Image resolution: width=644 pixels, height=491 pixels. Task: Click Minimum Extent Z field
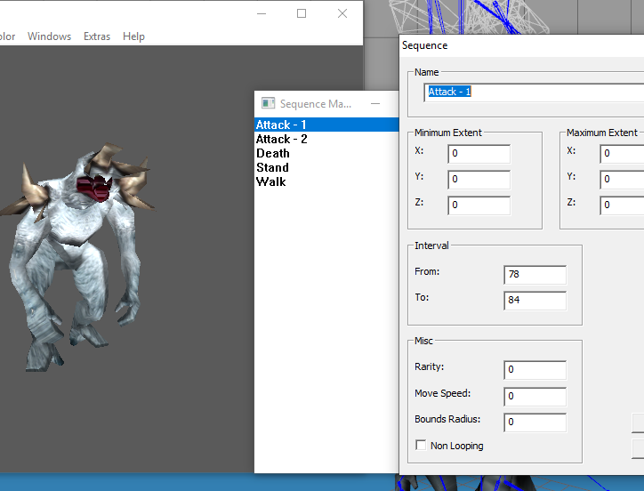(x=479, y=205)
